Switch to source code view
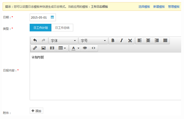Screen dimensions: 184x119 click(93, 48)
